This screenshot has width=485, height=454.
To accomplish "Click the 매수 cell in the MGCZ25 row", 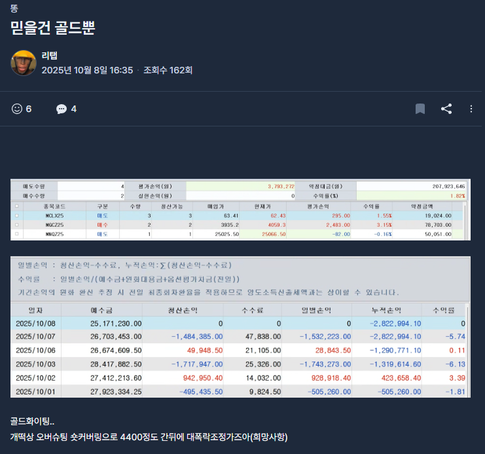I will 102,225.
